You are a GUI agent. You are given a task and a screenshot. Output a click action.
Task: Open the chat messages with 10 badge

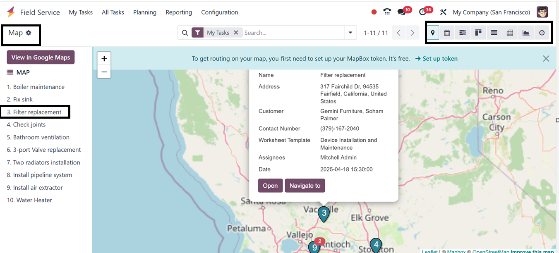(401, 12)
